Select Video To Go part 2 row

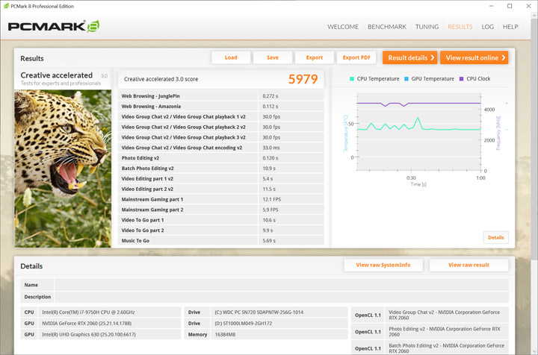(x=221, y=230)
